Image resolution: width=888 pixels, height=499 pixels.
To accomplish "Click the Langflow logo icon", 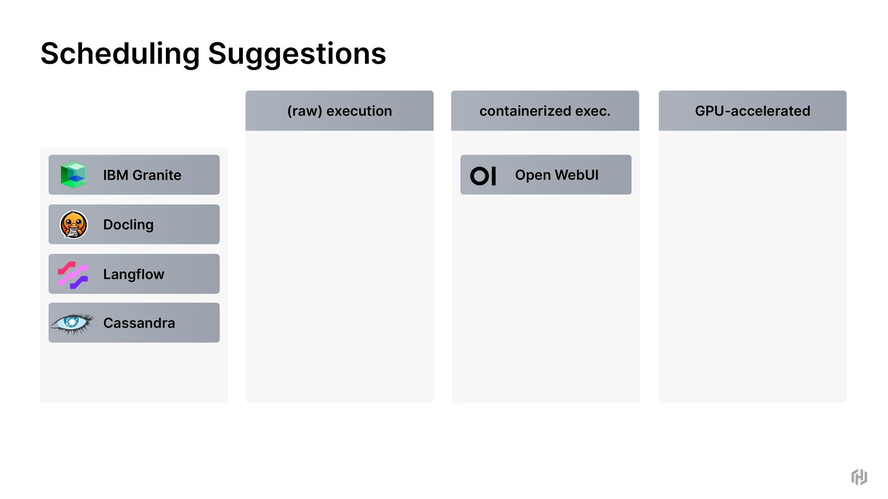I will pos(73,275).
